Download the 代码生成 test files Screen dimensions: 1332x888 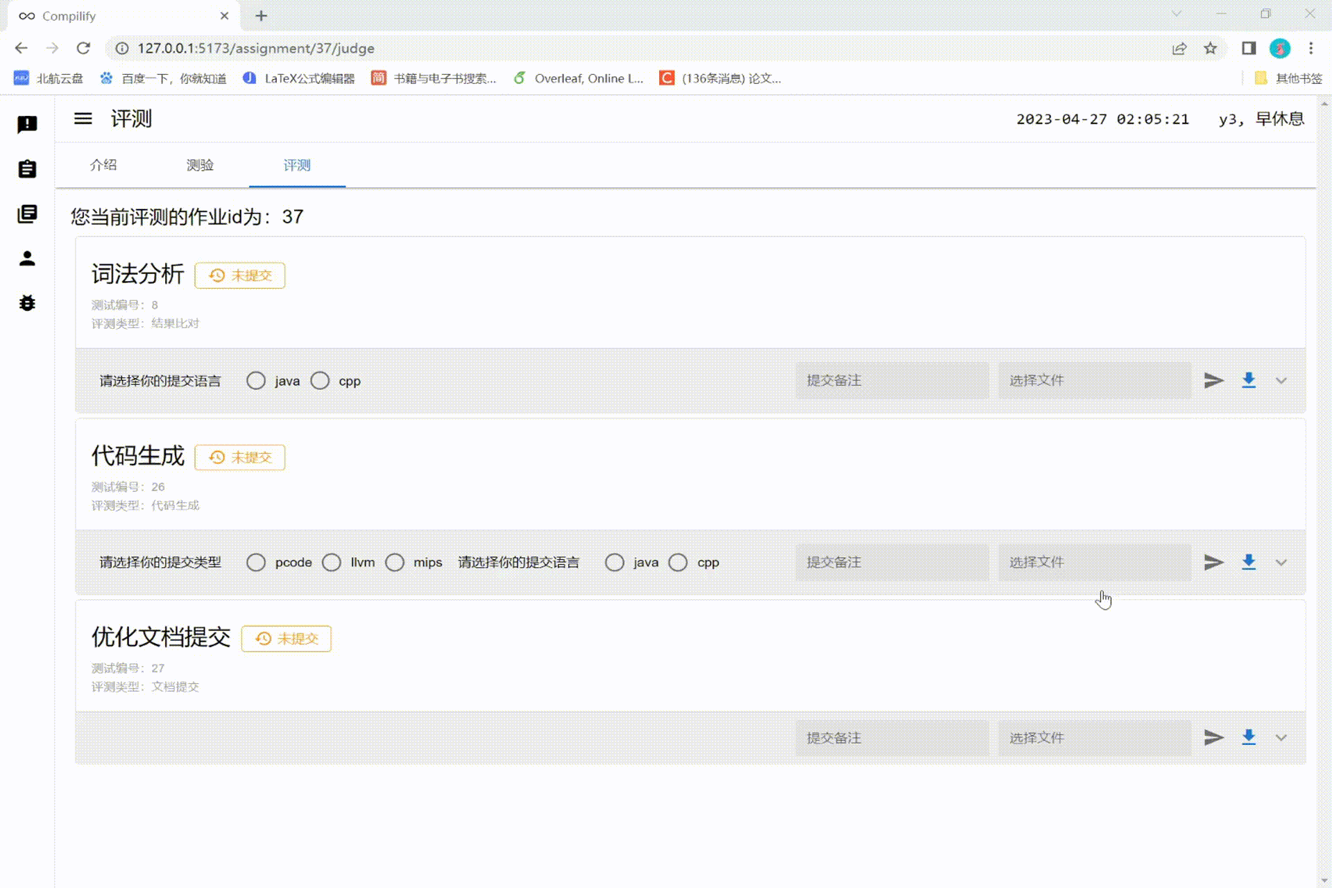coord(1249,562)
